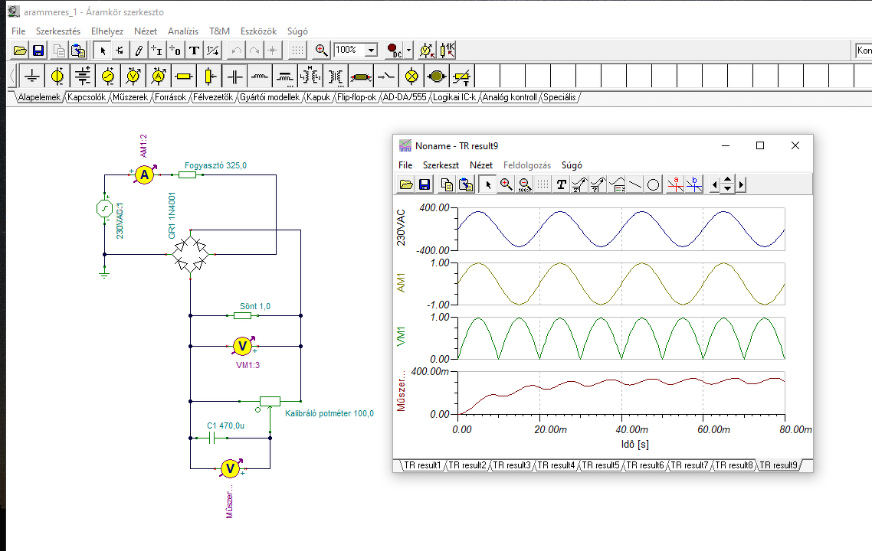The width and height of the screenshot is (872, 551).
Task: Select the voltmeter component icon
Action: [x=133, y=77]
